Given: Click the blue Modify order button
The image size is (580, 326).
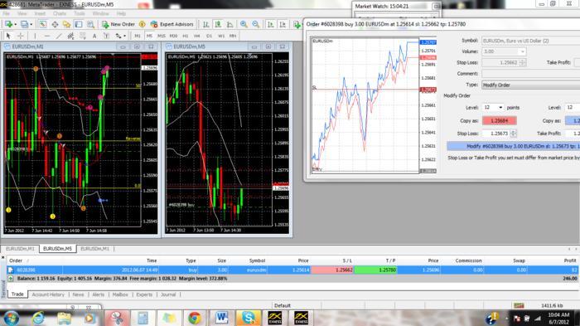Looking at the screenshot, I should pyautogui.click(x=514, y=146).
